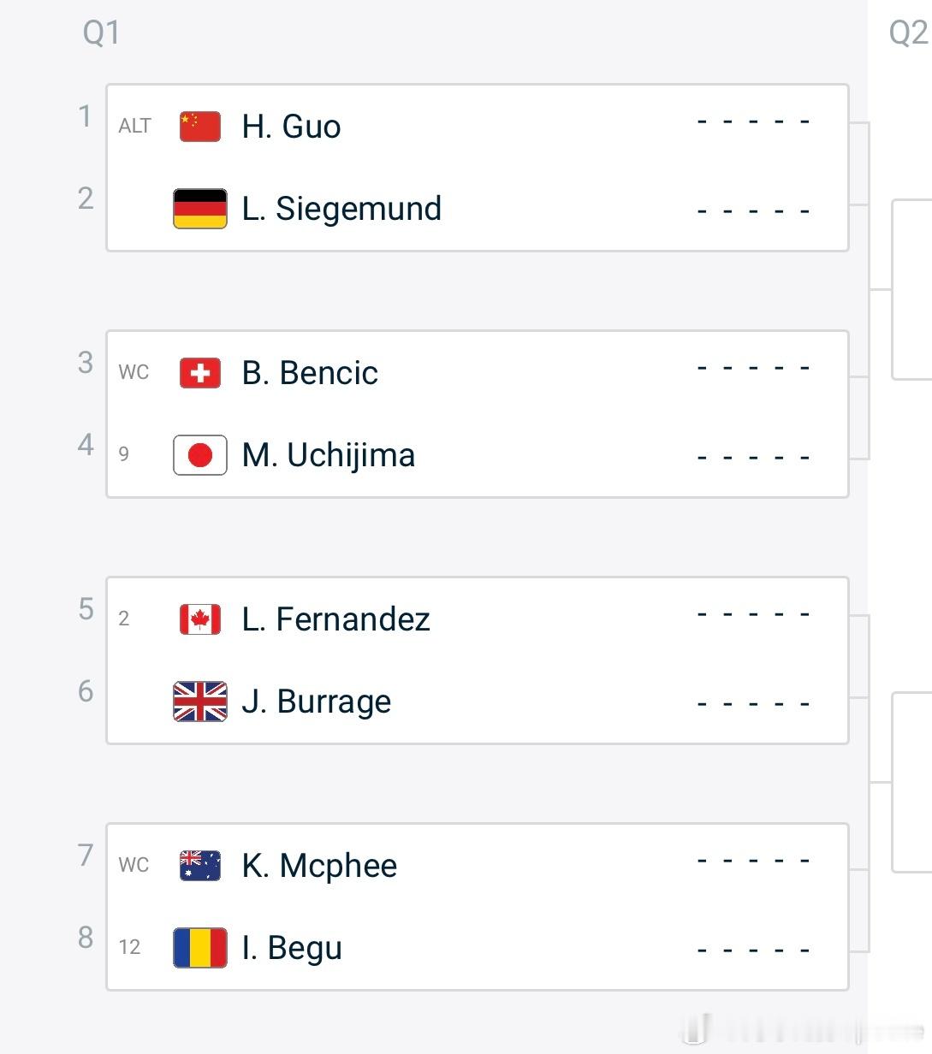This screenshot has width=932, height=1054.
Task: Select the Q1 round header
Action: tap(101, 33)
